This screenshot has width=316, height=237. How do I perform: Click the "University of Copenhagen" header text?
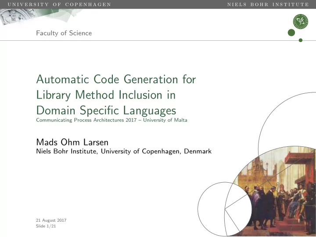tap(59, 4)
